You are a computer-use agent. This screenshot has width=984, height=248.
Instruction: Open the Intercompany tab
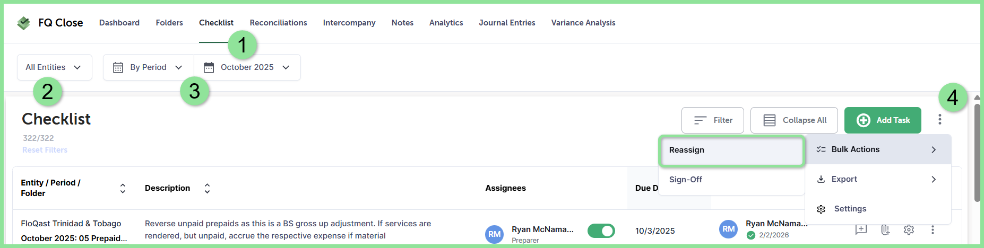coord(349,23)
